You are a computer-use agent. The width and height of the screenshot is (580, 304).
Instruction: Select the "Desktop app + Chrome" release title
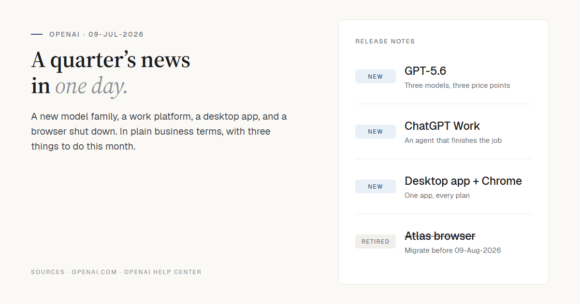point(463,181)
